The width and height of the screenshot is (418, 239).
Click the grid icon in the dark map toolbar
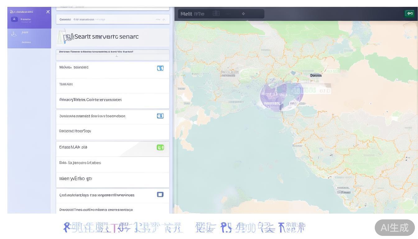216,13
